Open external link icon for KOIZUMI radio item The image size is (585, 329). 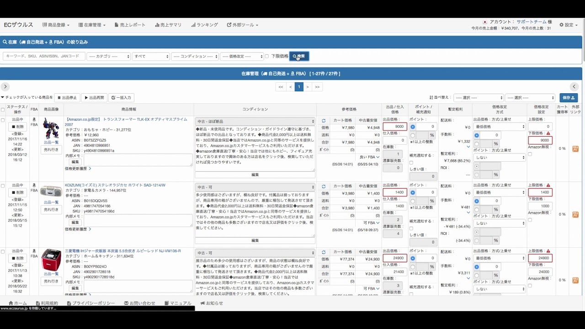tap(575, 214)
